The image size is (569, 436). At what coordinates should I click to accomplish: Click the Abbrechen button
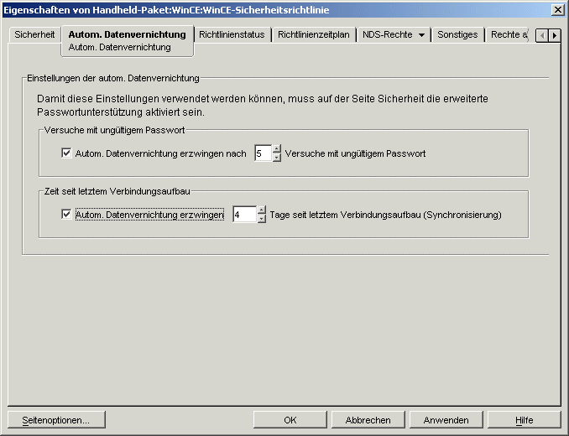click(368, 420)
